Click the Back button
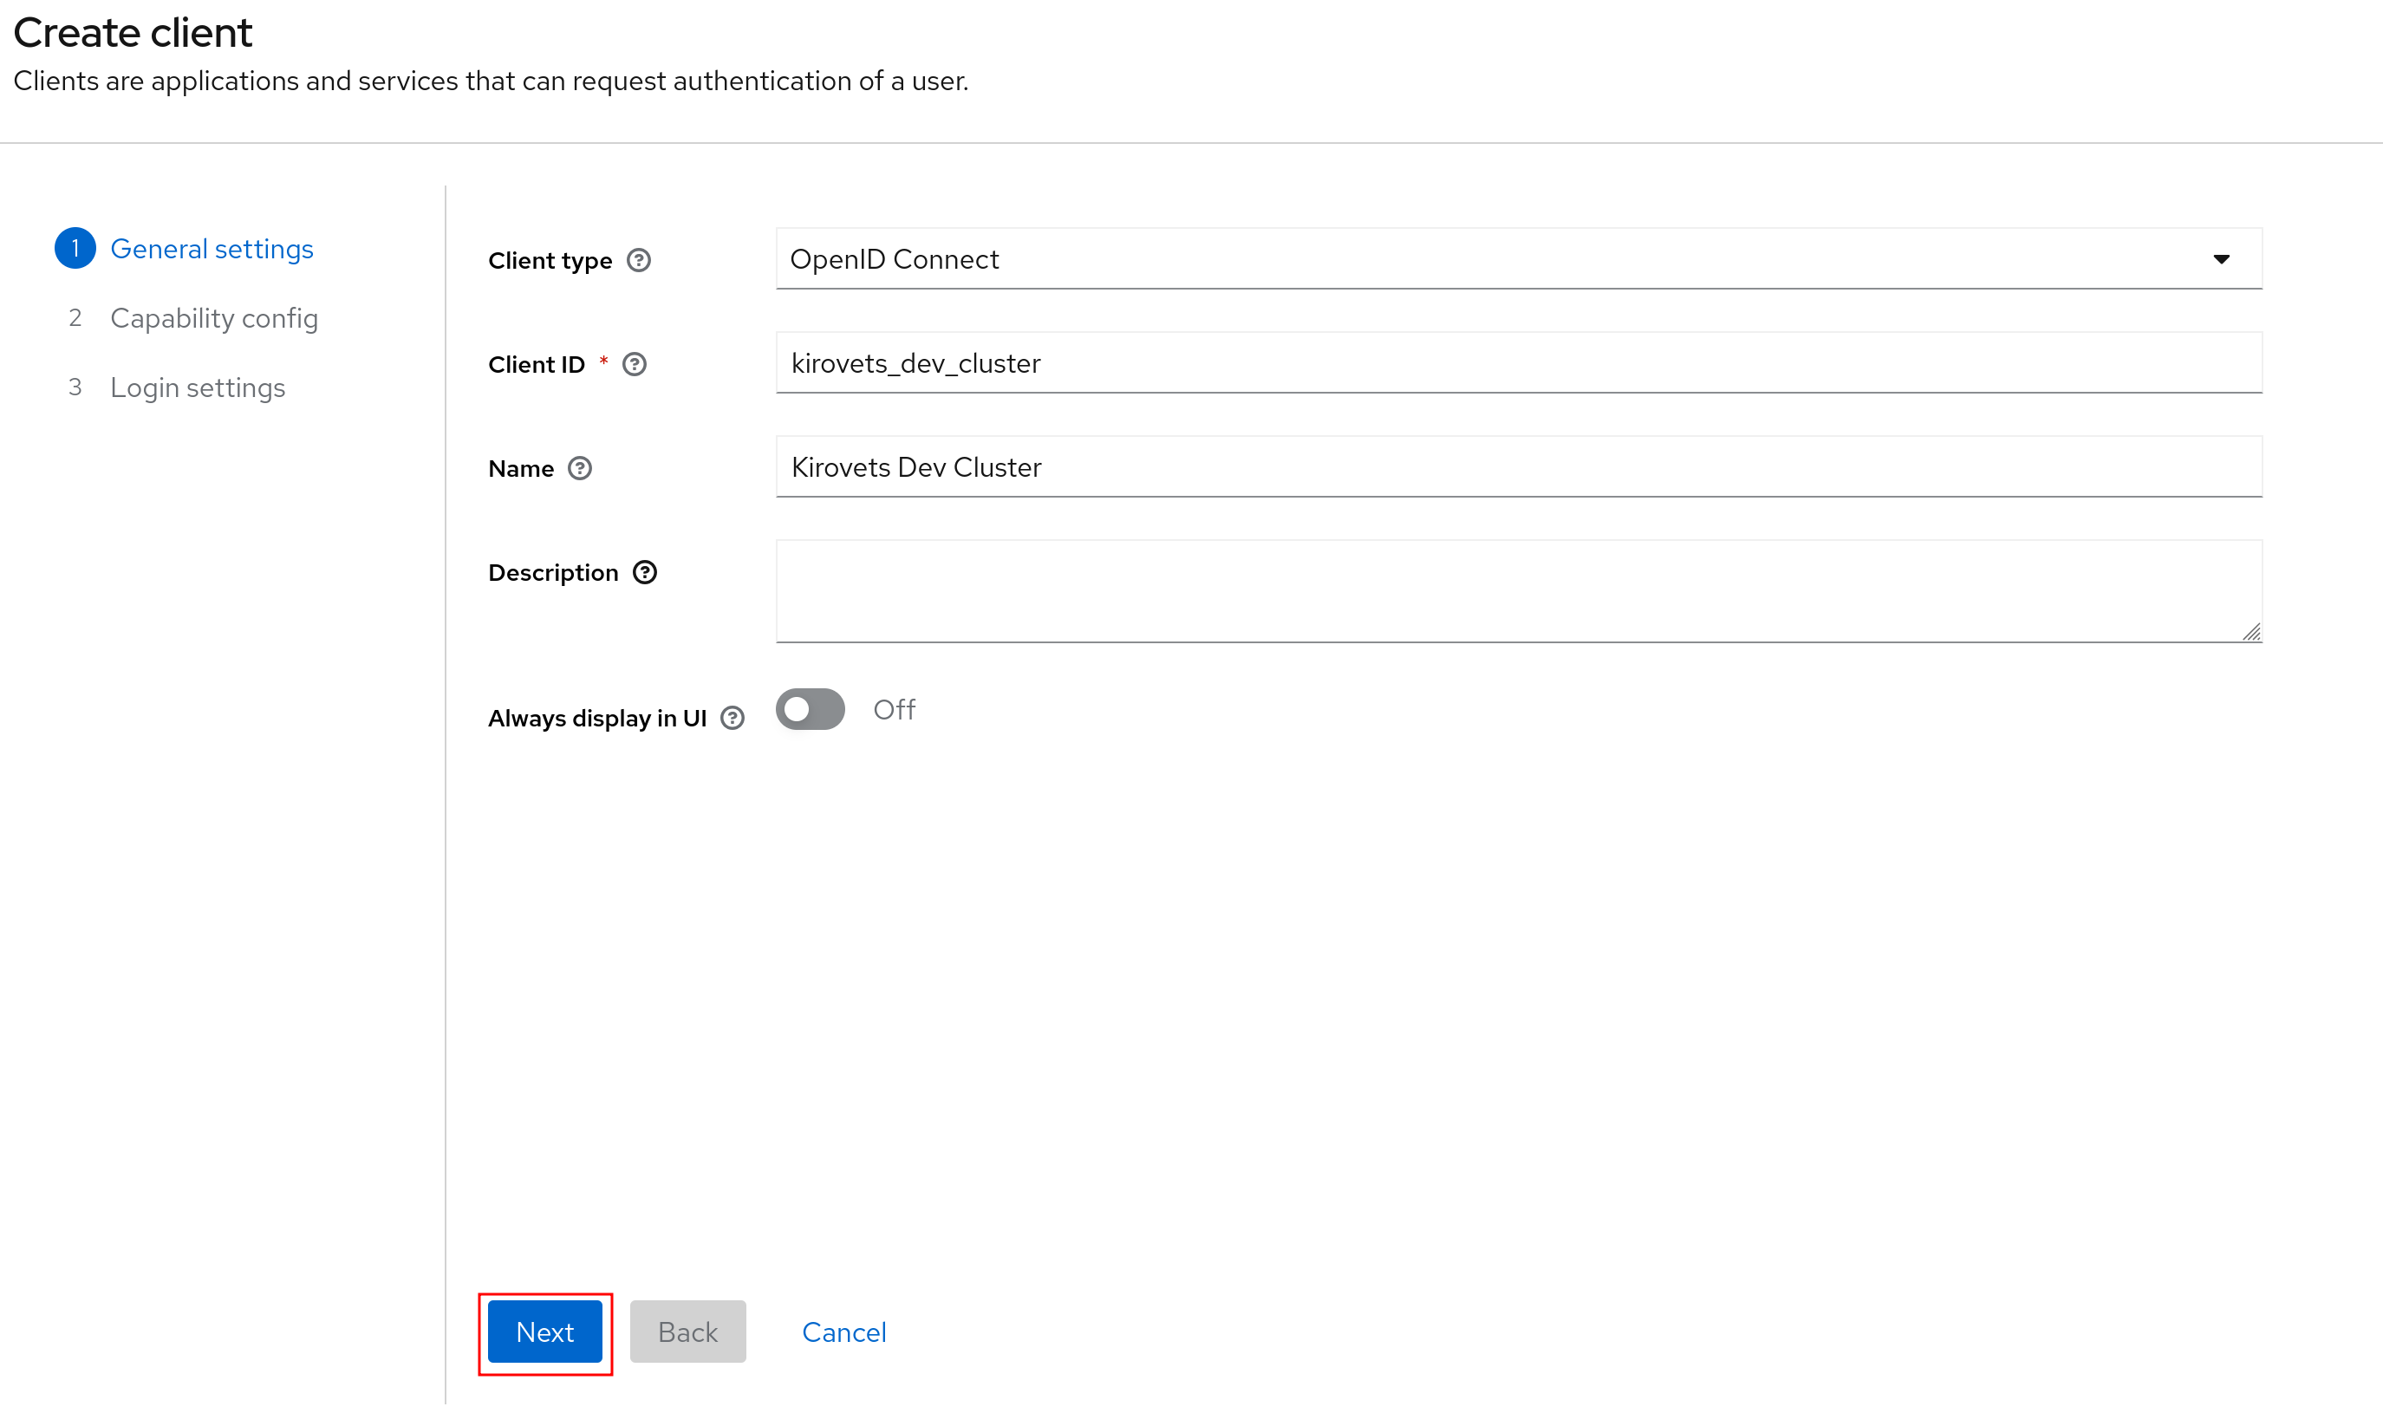The height and width of the screenshot is (1426, 2383). (x=687, y=1332)
